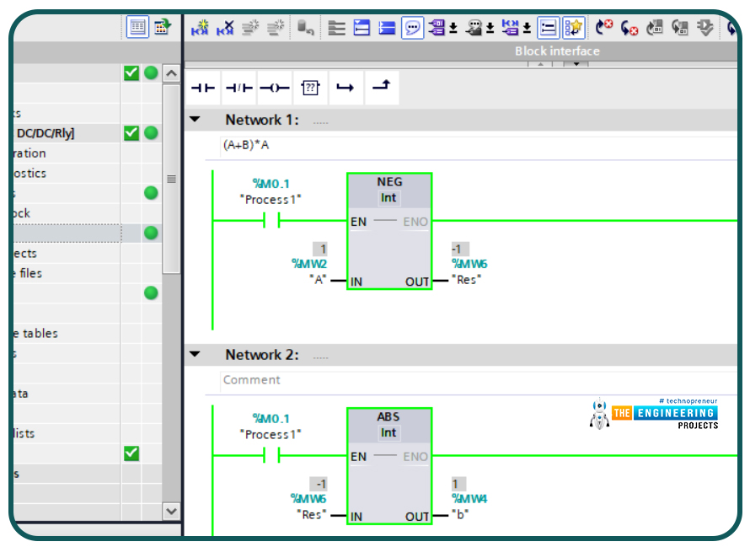Click the up arrow of the tree scrollbar
750x547 pixels.
tap(171, 73)
